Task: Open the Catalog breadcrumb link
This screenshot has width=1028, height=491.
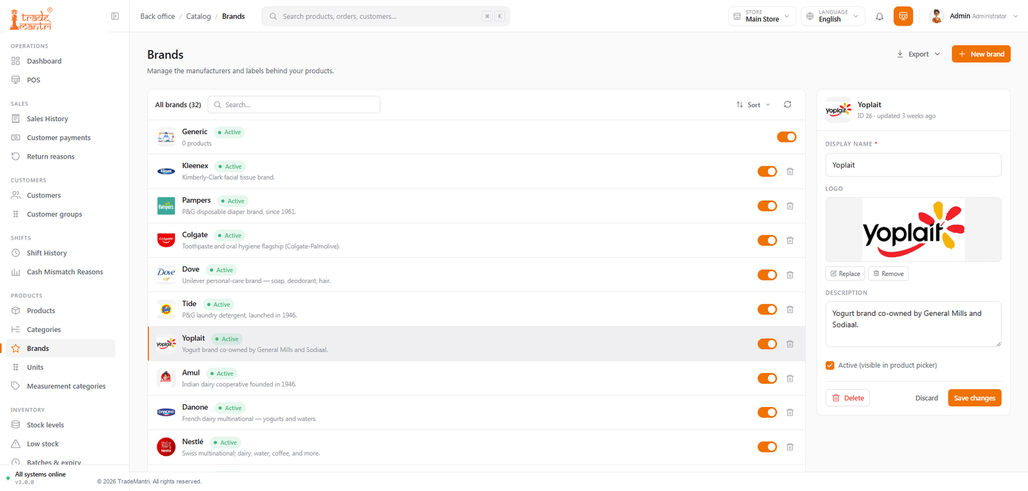Action: coord(199,16)
